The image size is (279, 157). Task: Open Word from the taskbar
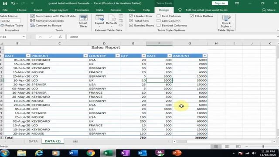73,153
